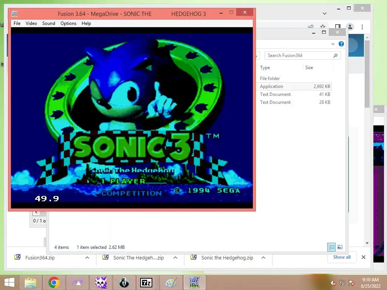The width and height of the screenshot is (387, 290).
Task: Select the Text Document 28 KB row
Action: 294,102
